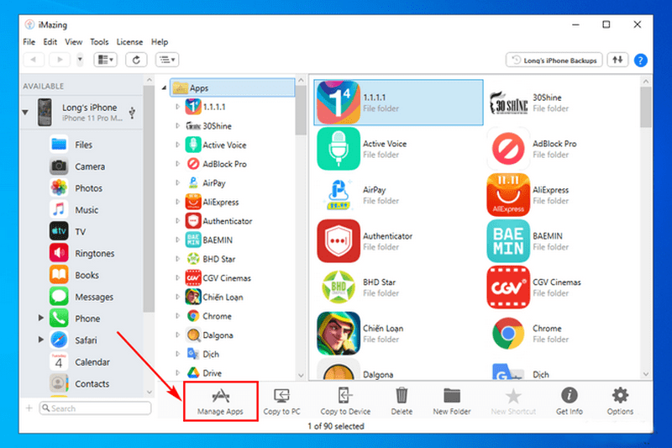Select CGV Cinemas large icon
Viewport: 672px width, 448px height.
click(x=508, y=287)
